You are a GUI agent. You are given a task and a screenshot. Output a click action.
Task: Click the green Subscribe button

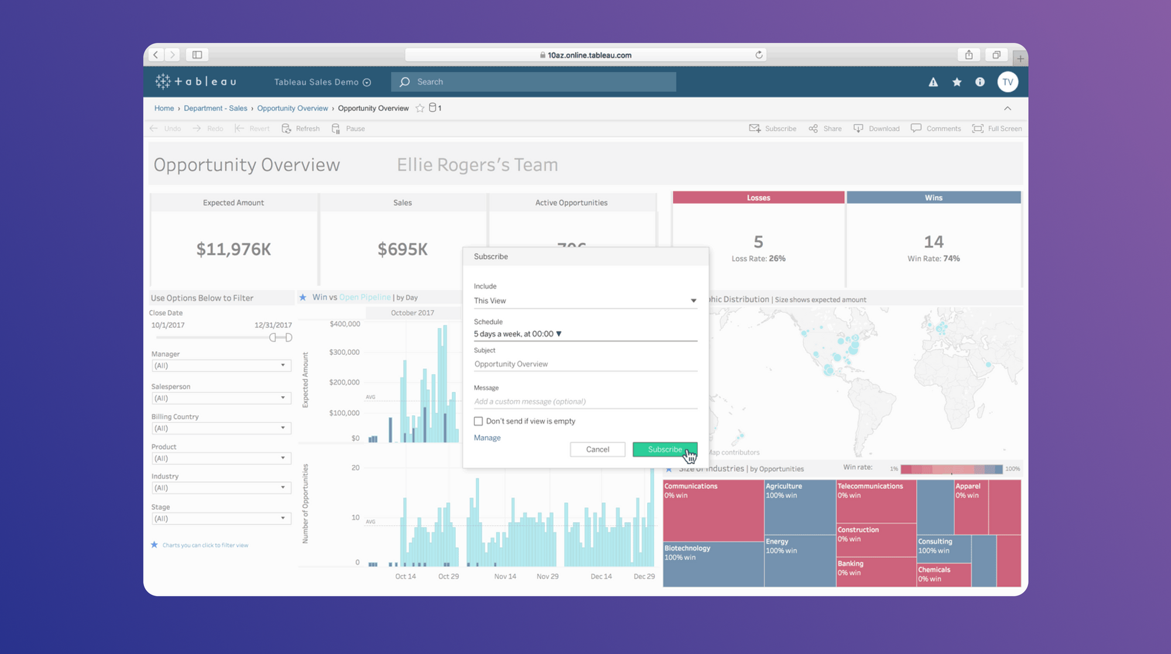[x=665, y=450]
